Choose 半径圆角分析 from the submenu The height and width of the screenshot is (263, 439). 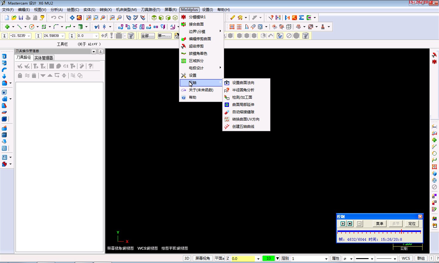coord(246,90)
